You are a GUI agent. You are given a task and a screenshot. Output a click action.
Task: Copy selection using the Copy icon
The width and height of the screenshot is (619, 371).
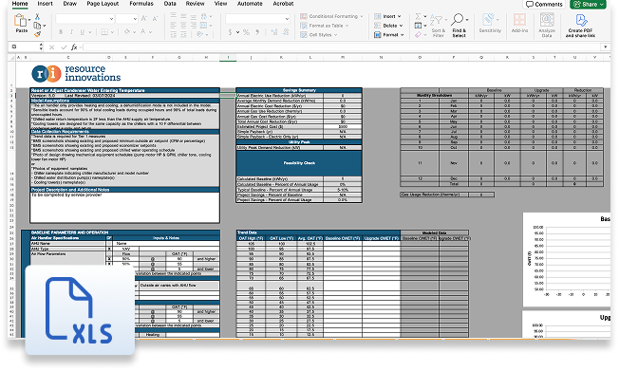tap(37, 26)
